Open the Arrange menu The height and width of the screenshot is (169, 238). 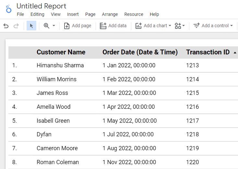click(x=110, y=14)
